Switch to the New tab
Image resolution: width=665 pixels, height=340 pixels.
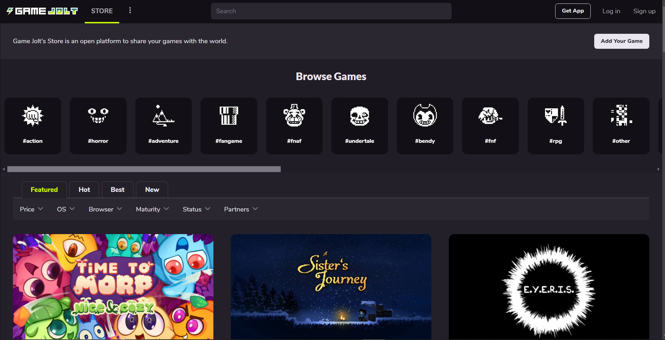pyautogui.click(x=152, y=190)
